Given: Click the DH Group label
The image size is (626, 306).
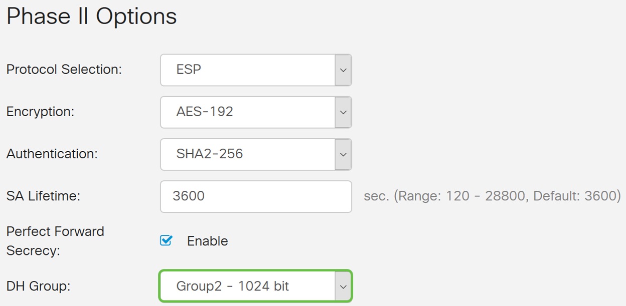Looking at the screenshot, I should tap(39, 286).
